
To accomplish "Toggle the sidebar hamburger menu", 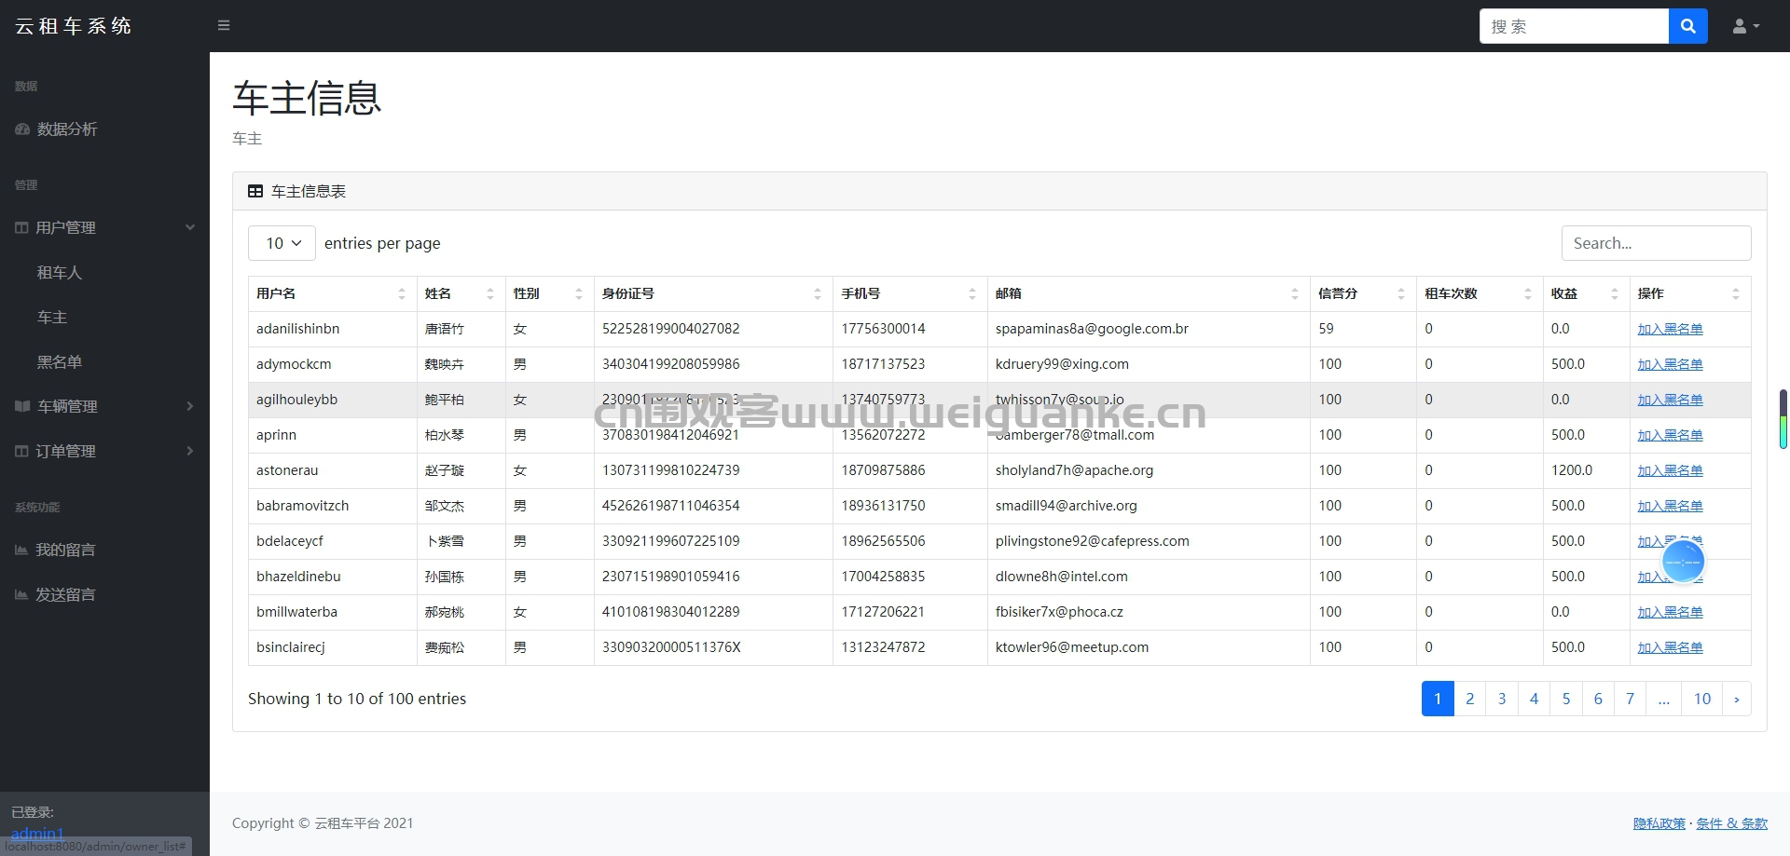I will (x=224, y=25).
